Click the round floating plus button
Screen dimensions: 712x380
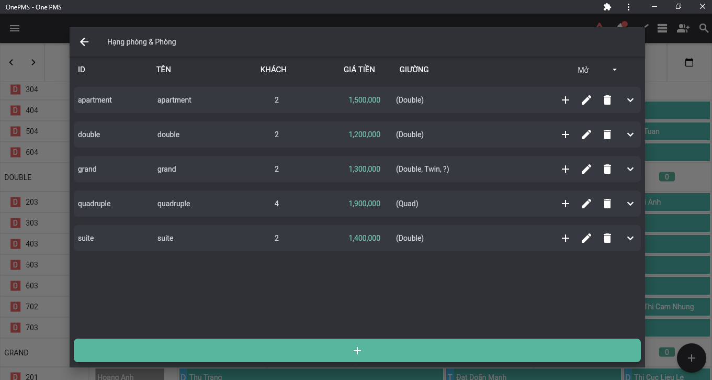point(692,358)
